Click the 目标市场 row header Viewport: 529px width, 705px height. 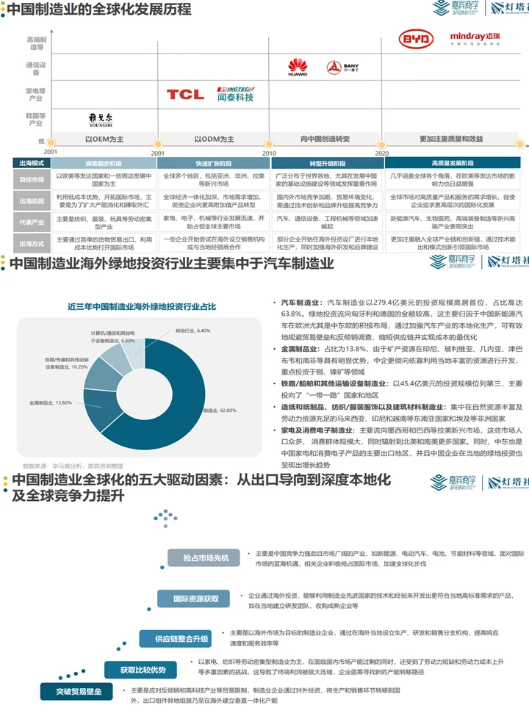pyautogui.click(x=32, y=179)
